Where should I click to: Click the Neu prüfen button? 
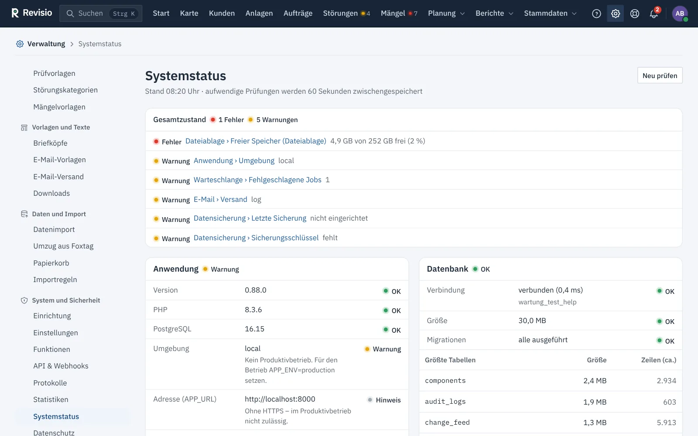[660, 75]
